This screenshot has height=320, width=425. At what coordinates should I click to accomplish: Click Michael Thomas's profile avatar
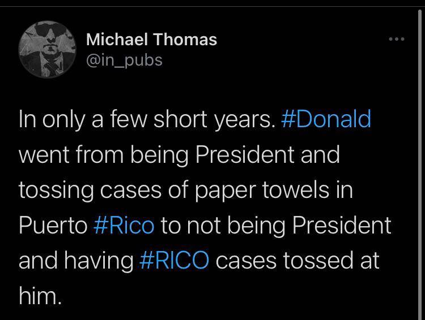pos(48,50)
